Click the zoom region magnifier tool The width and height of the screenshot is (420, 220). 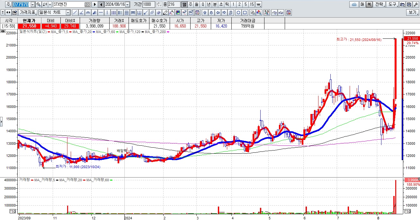253,12
